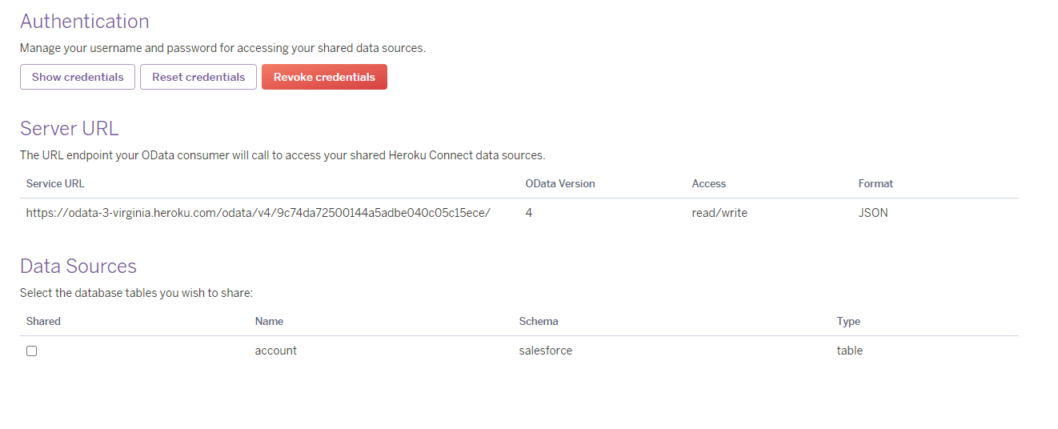
Task: Click the Authentication section heading
Action: (x=85, y=22)
